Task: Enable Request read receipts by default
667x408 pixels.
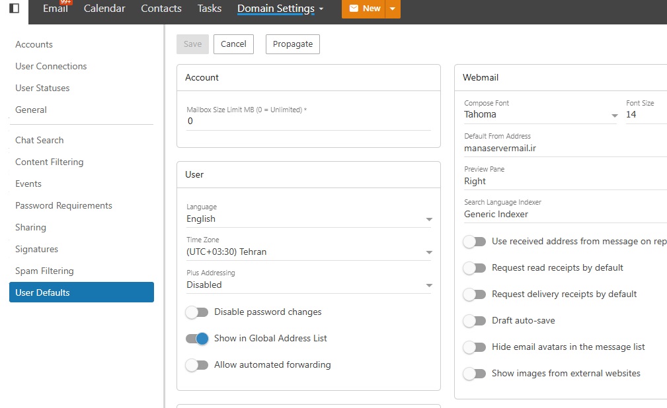Action: point(474,268)
